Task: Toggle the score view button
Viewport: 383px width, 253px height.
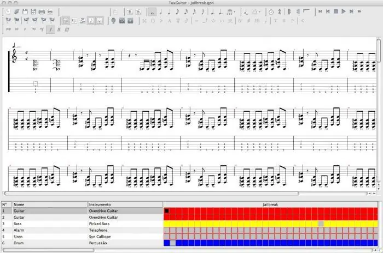Action: coord(66,21)
